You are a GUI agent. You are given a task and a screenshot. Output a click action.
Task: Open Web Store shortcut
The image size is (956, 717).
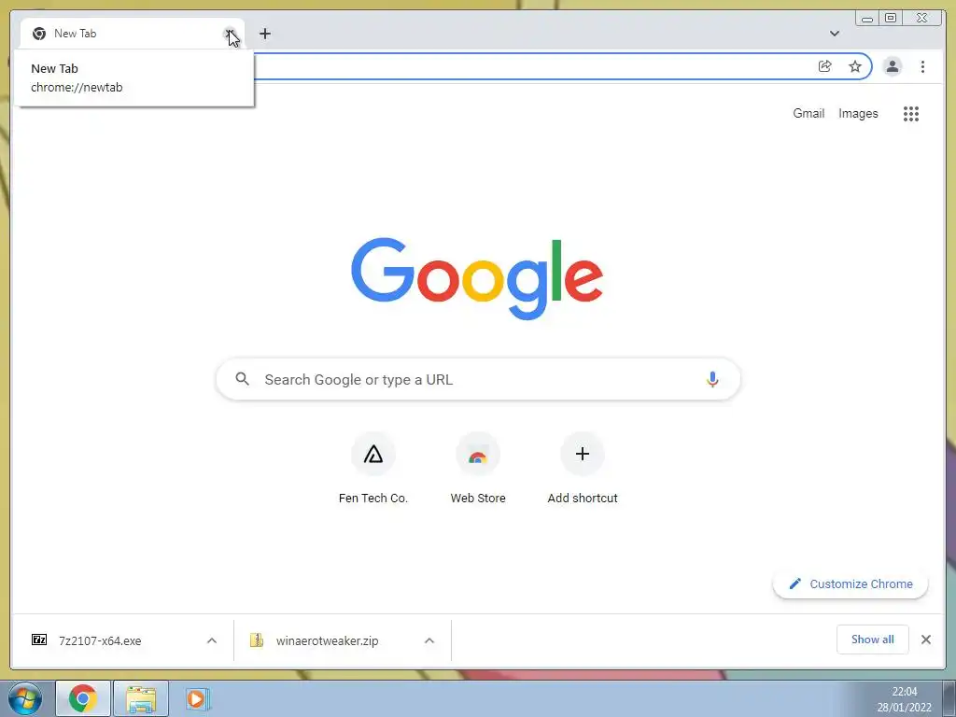click(478, 469)
